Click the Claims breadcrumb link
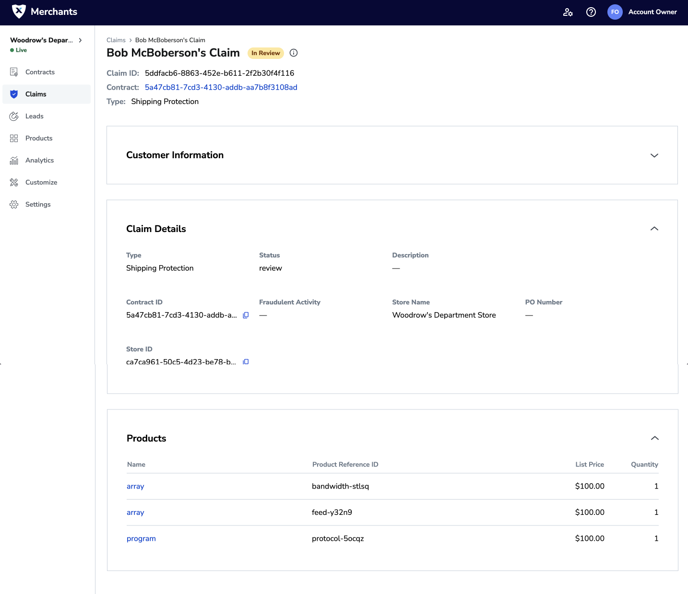The image size is (688, 594). (x=116, y=40)
